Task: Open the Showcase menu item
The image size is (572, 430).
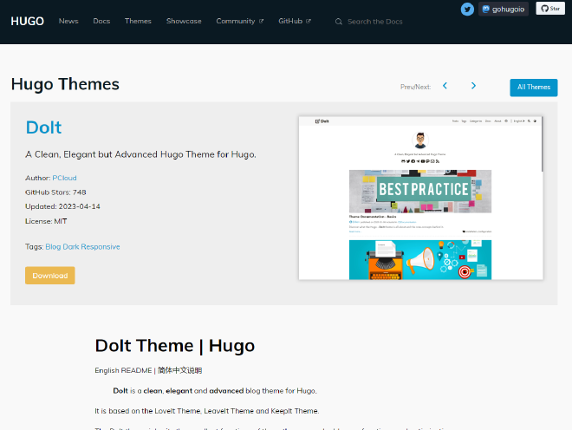Action: 184,21
